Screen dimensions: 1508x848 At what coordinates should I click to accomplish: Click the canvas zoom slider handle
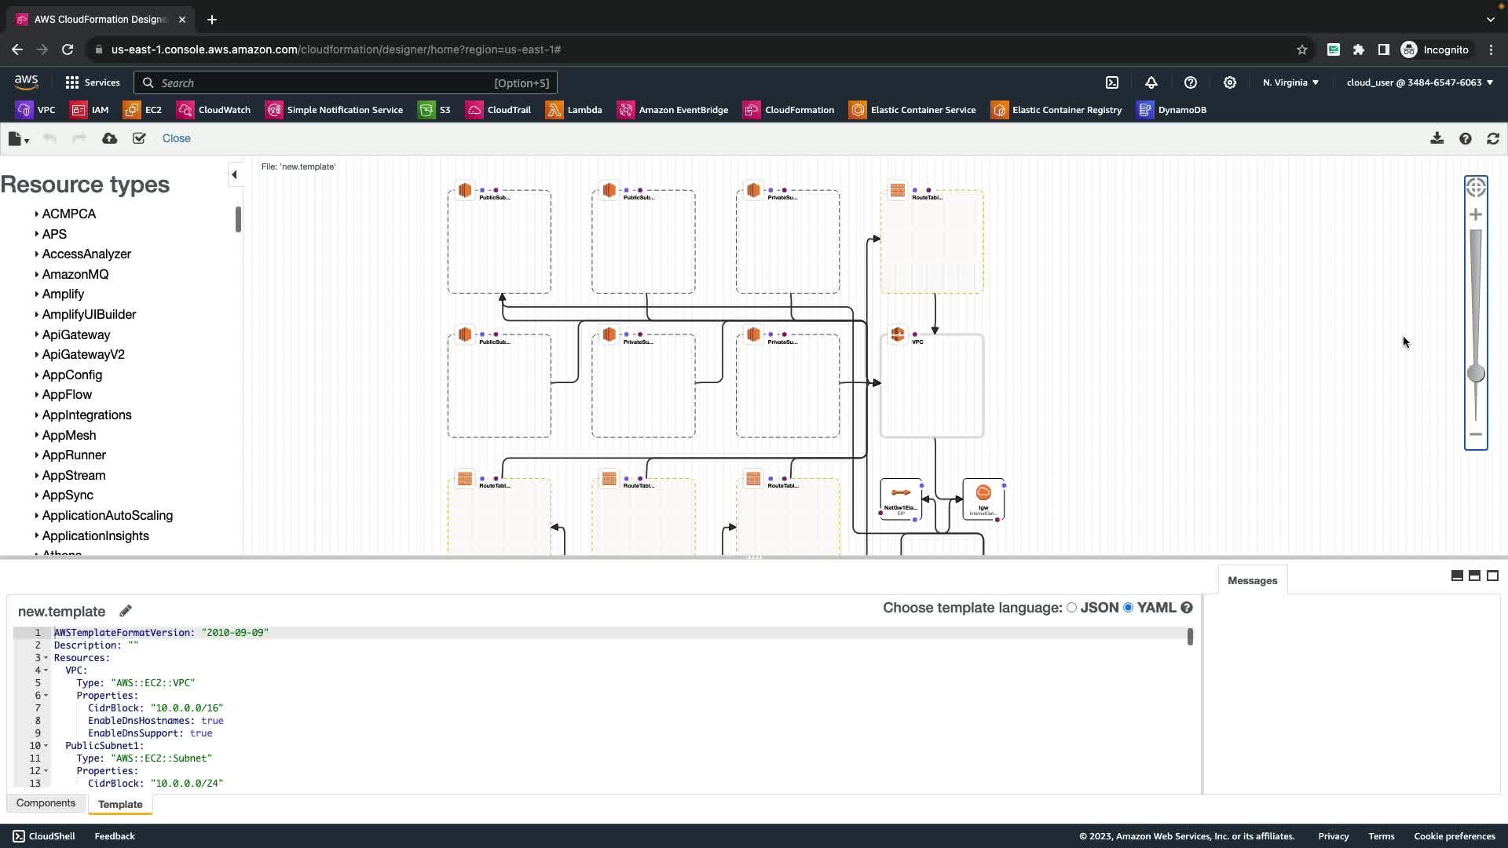1476,374
